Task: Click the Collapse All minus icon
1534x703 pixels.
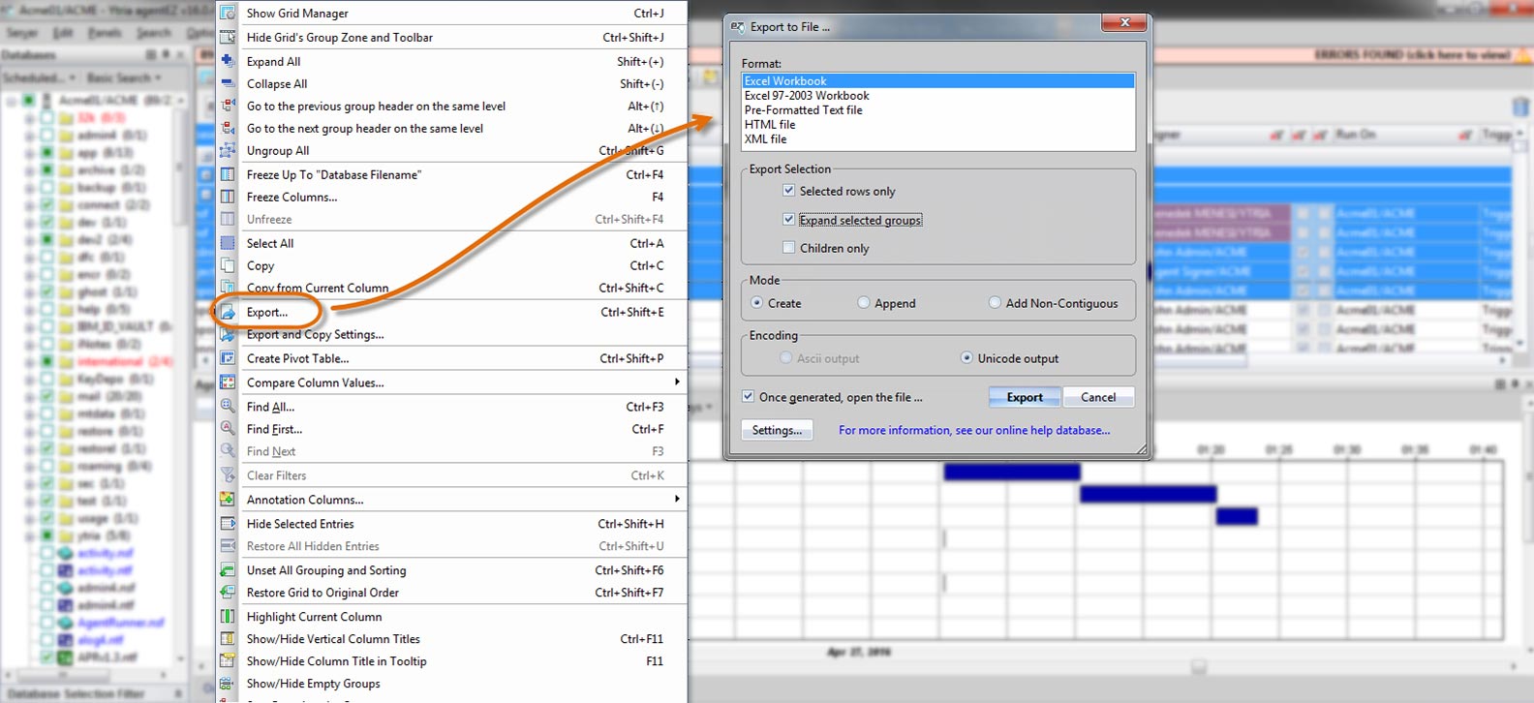Action: coord(228,83)
